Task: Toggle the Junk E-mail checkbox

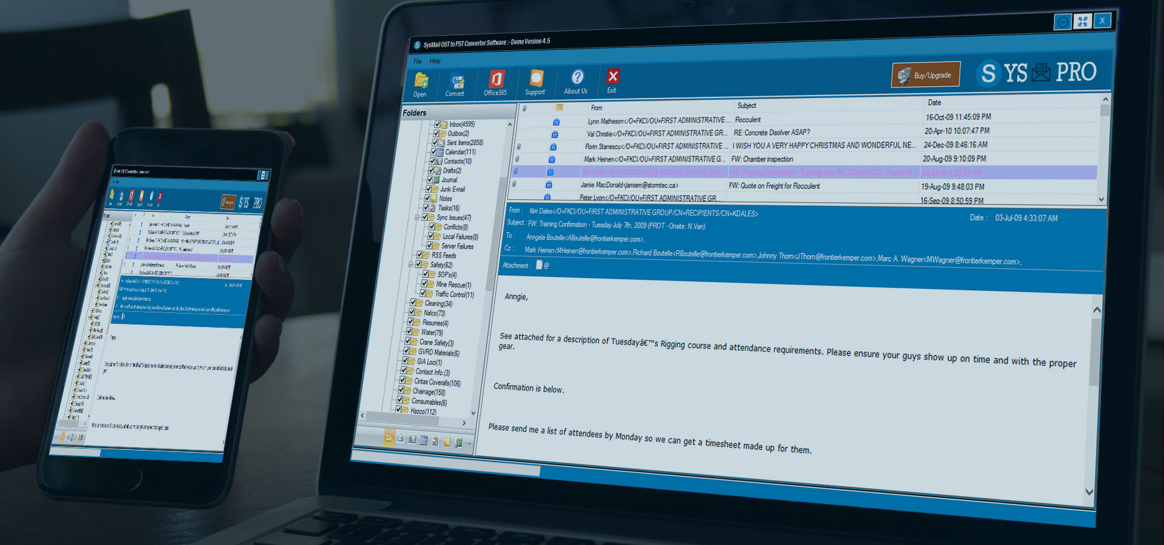Action: click(429, 190)
